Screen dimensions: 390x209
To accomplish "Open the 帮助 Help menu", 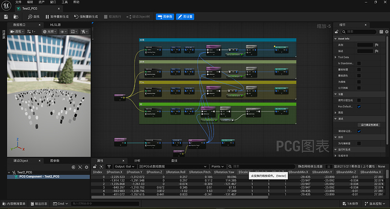I will [x=76, y=2].
